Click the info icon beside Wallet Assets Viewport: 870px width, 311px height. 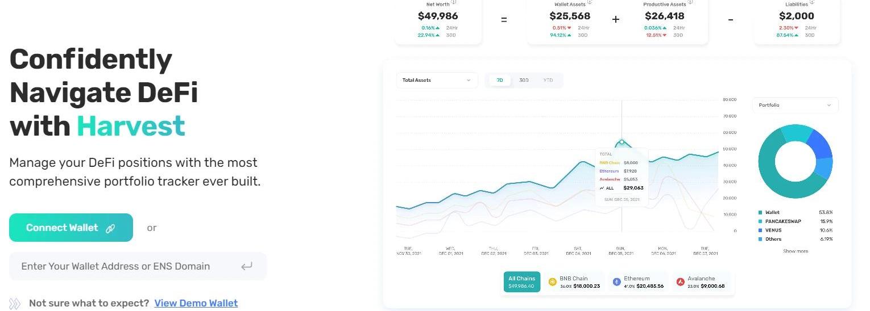tap(590, 2)
